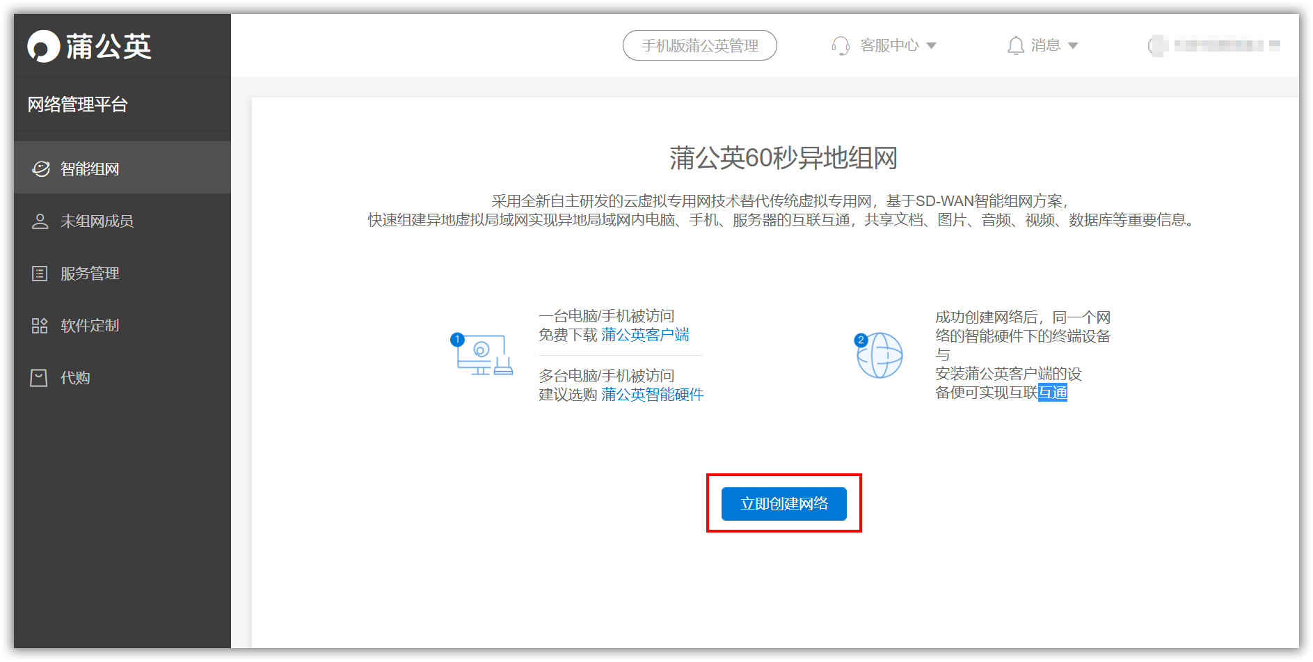Image resolution: width=1313 pixels, height=662 pixels.
Task: Click the 智能组网 planet icon in sidebar
Action: 41,169
